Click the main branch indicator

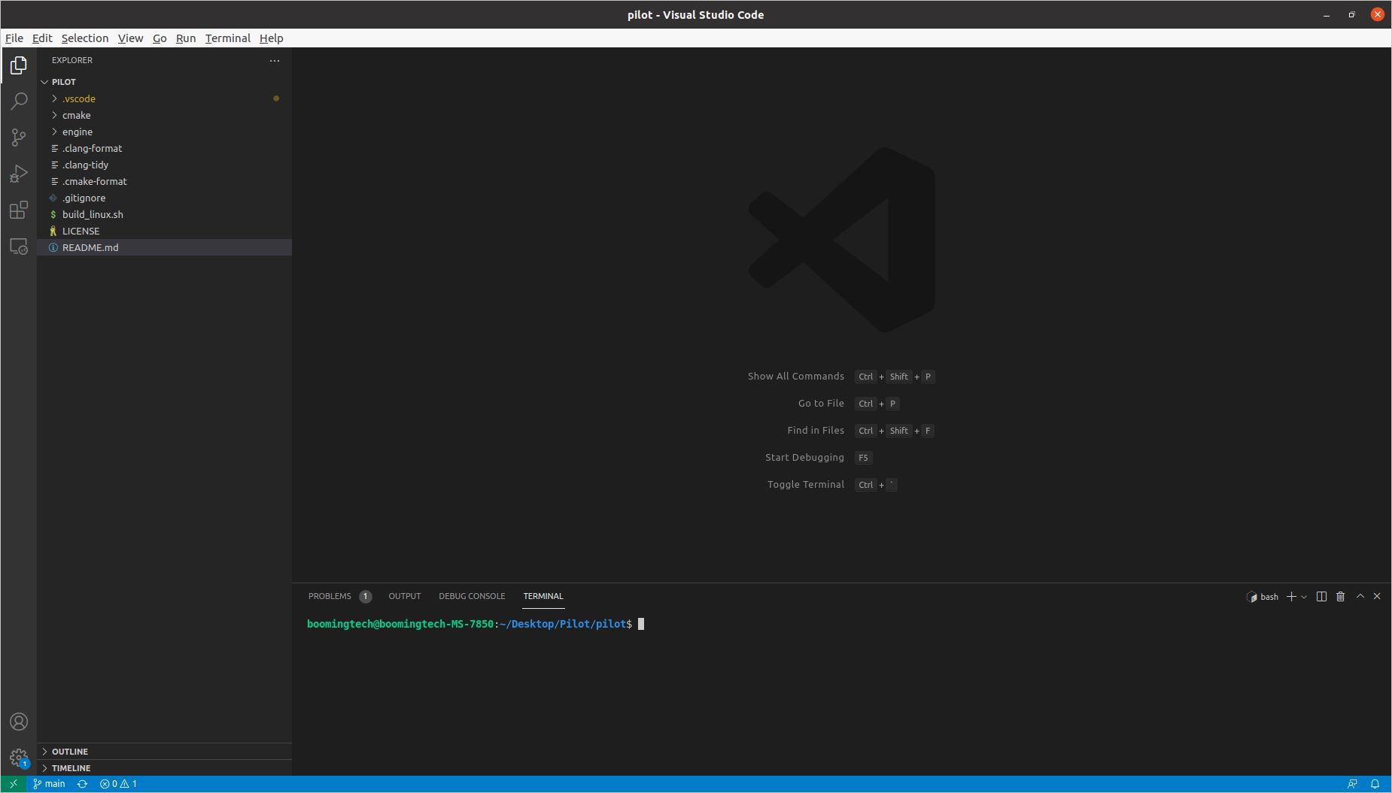click(x=49, y=784)
